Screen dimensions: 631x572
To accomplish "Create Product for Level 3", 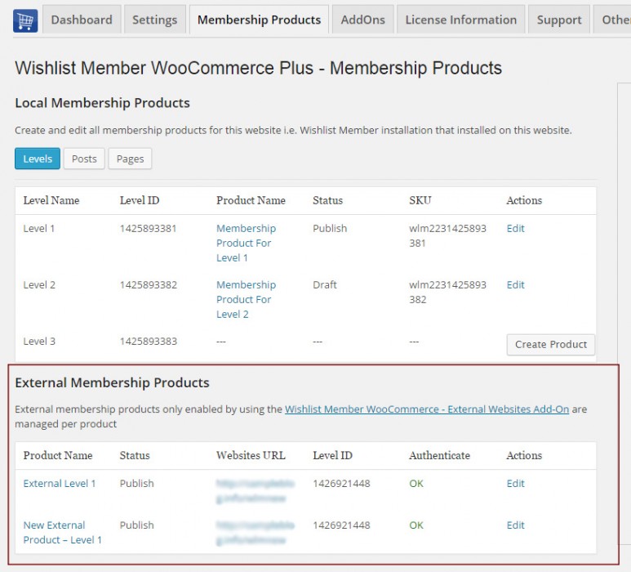I will click(x=551, y=344).
